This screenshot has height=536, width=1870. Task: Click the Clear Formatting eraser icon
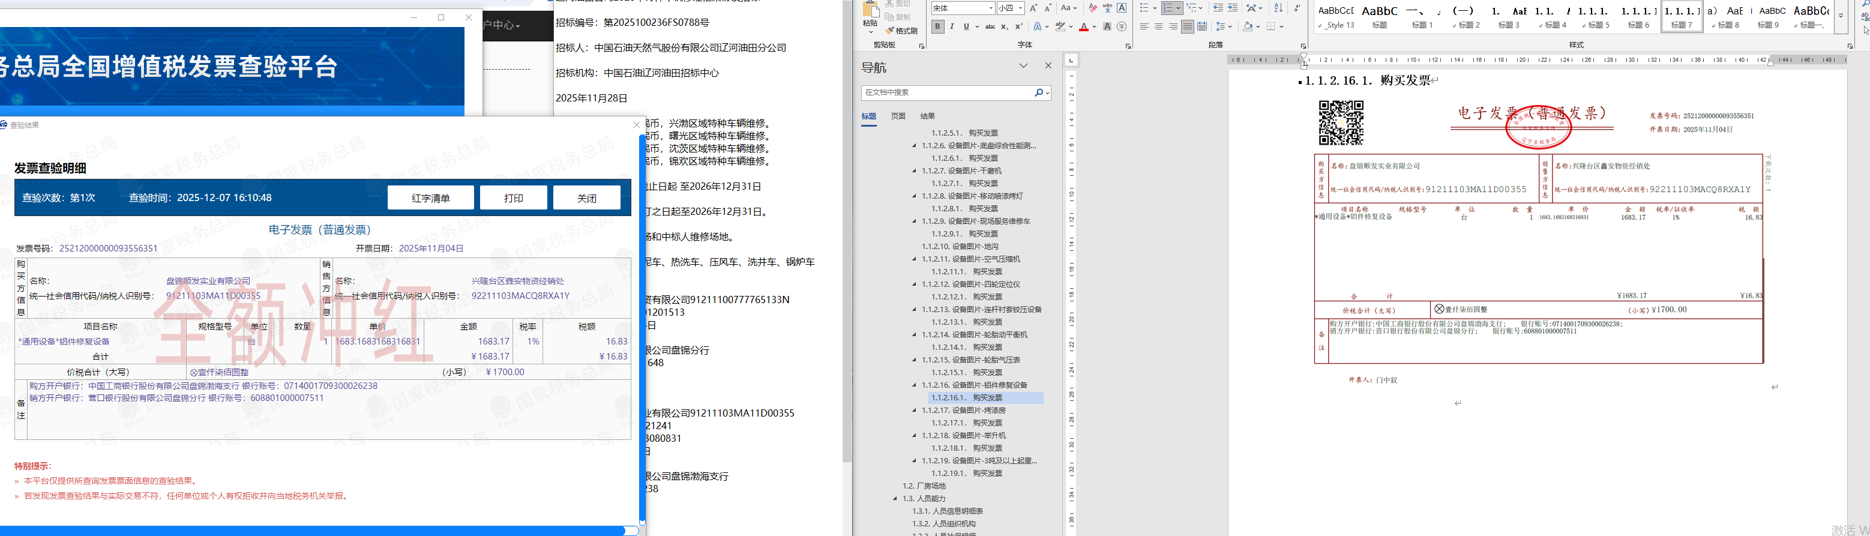click(x=1093, y=8)
